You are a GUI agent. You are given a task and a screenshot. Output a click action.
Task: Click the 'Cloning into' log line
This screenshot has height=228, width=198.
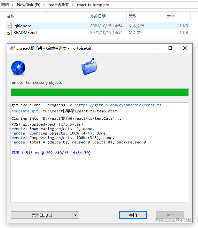coord(67,118)
